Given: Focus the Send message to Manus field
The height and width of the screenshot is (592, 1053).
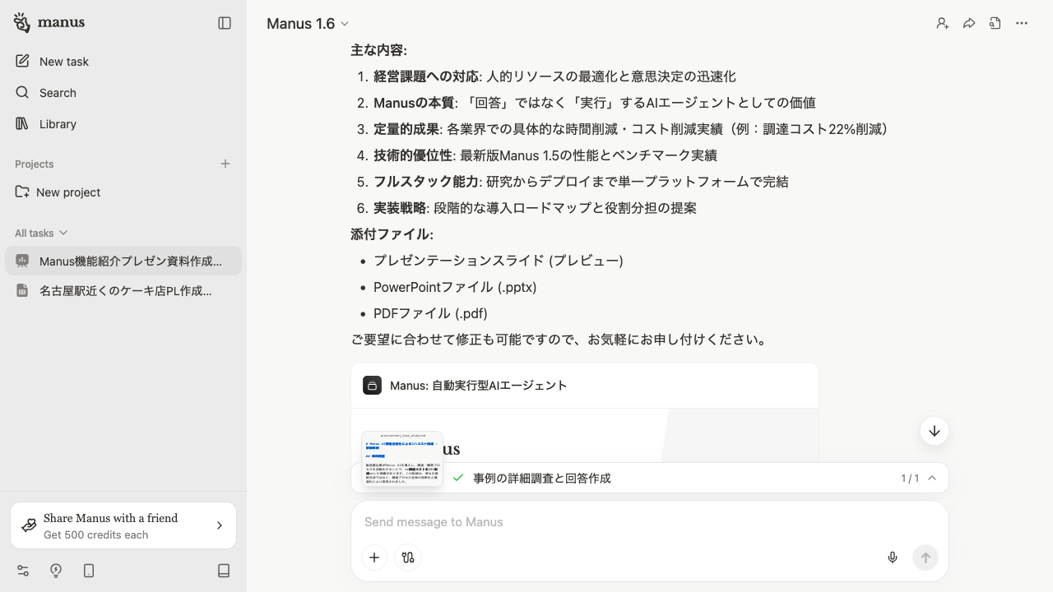Looking at the screenshot, I should pyautogui.click(x=650, y=522).
